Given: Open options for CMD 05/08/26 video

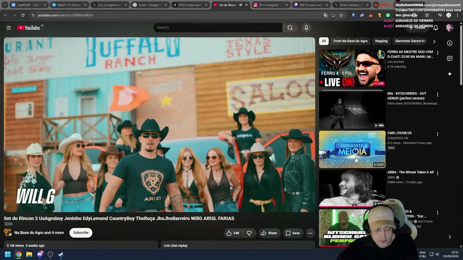Looking at the screenshot, I should pyautogui.click(x=438, y=134).
